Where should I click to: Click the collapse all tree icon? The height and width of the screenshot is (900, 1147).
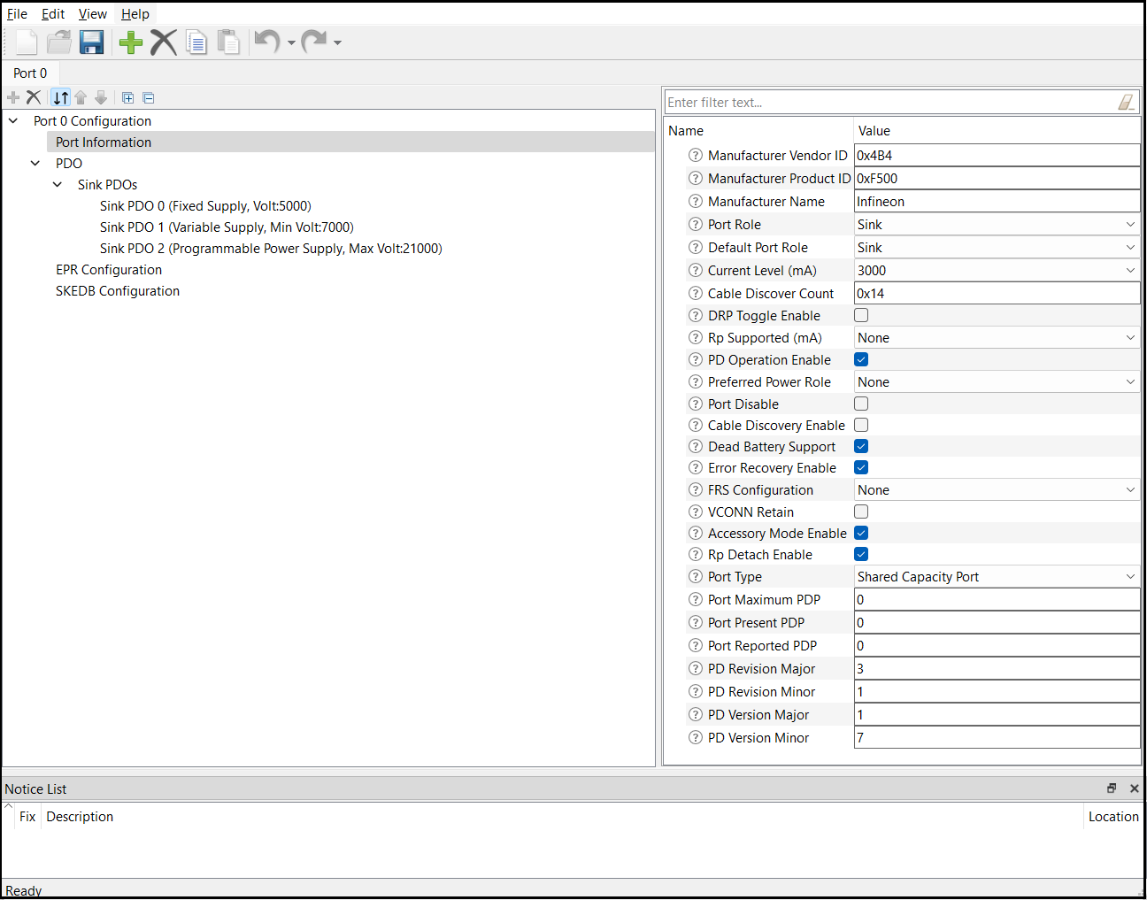click(149, 97)
